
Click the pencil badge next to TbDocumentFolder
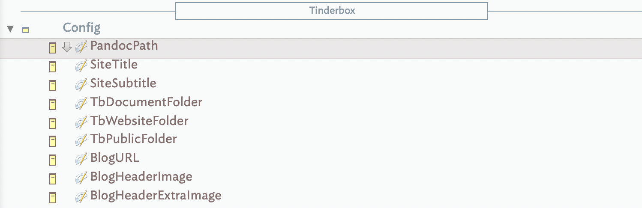pos(81,104)
